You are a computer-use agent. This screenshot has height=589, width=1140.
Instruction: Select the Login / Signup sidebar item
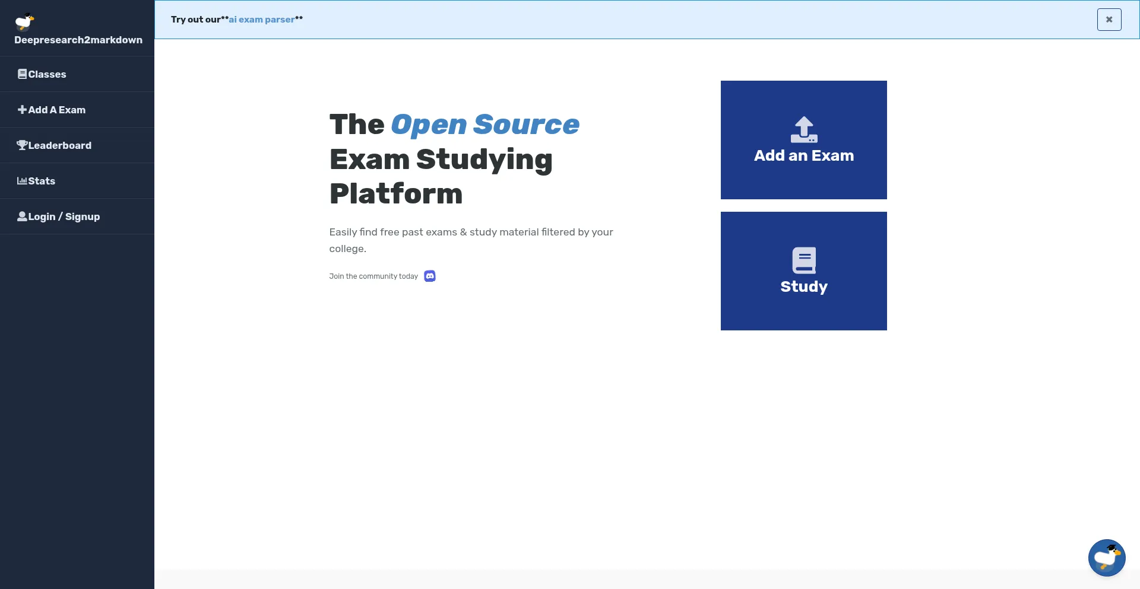(64, 217)
